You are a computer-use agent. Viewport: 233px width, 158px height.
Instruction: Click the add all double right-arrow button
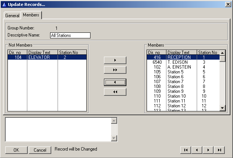click(115, 70)
